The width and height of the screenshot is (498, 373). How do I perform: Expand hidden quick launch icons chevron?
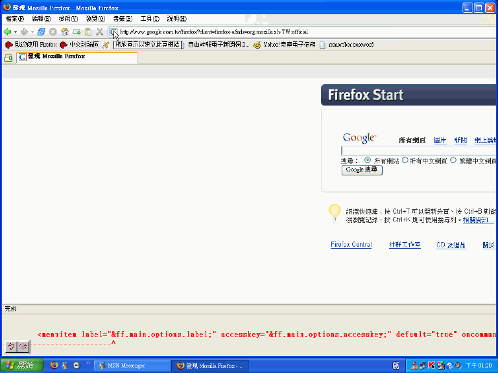[x=88, y=364]
